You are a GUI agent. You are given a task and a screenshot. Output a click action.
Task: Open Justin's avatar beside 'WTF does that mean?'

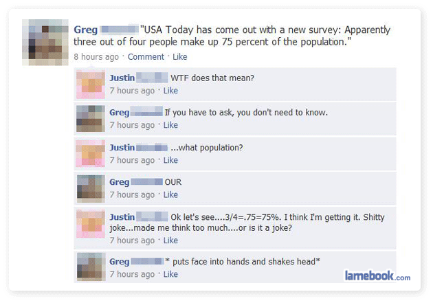click(91, 85)
